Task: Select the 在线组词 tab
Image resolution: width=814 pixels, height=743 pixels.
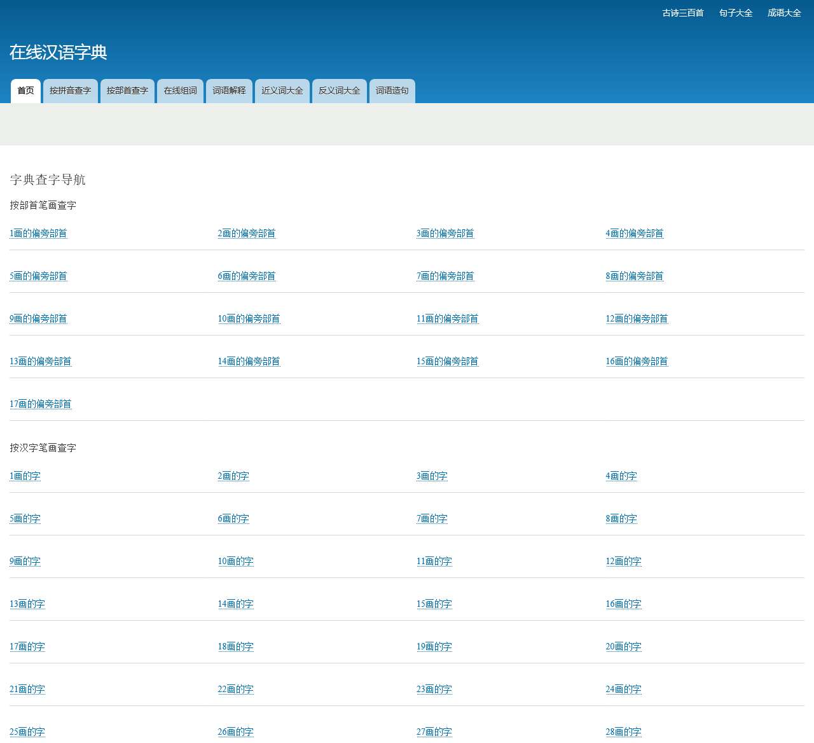Action: click(180, 91)
